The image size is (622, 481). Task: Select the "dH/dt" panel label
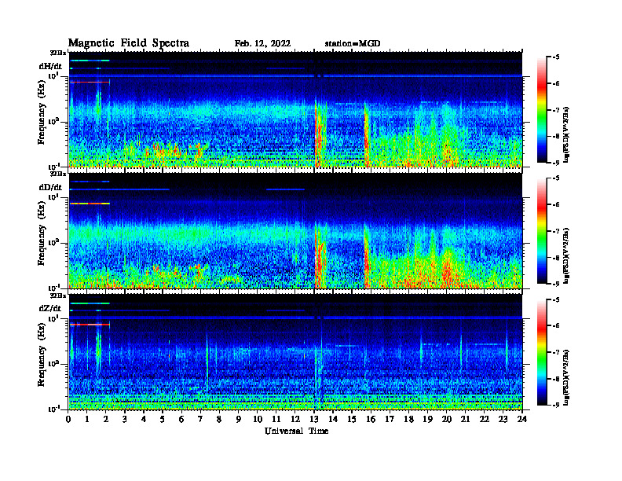(x=50, y=66)
